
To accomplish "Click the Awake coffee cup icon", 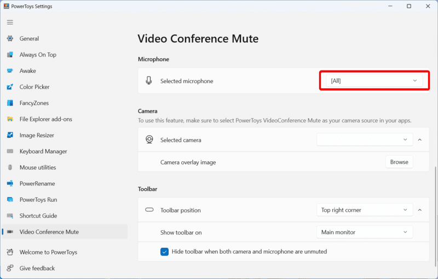I will click(x=10, y=71).
